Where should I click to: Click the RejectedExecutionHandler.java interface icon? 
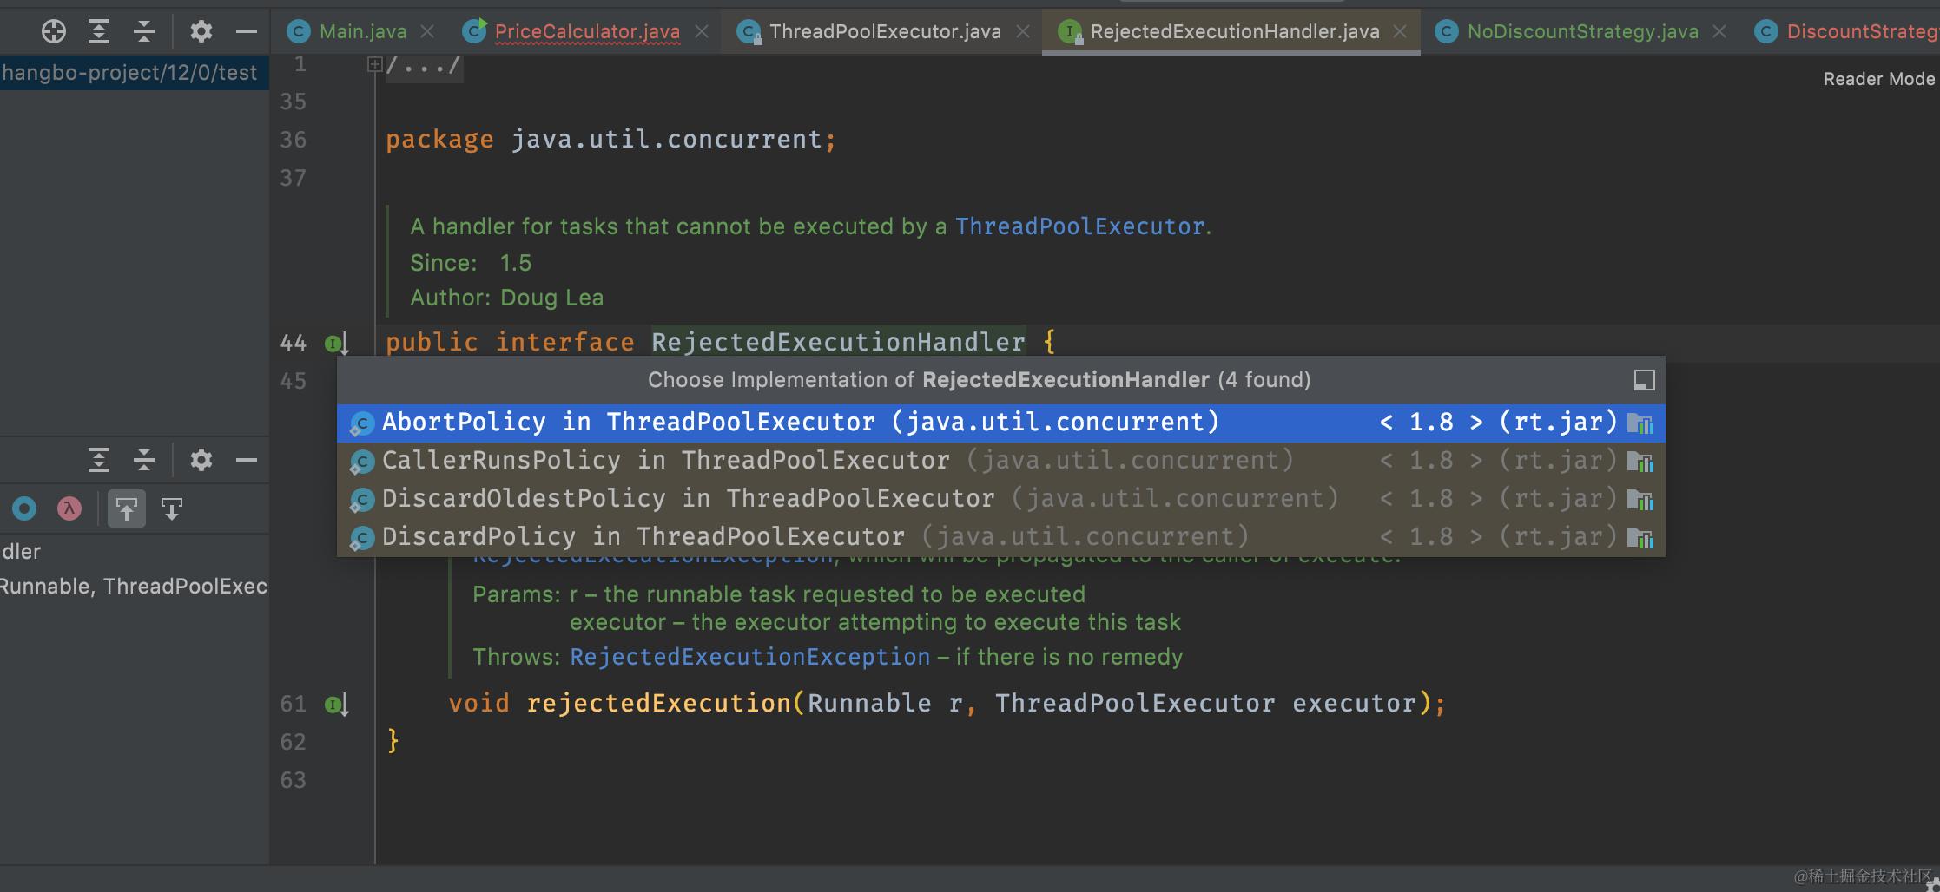pos(1070,32)
